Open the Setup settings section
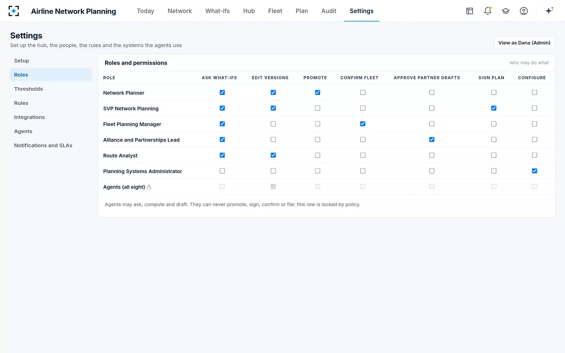 tap(51, 61)
